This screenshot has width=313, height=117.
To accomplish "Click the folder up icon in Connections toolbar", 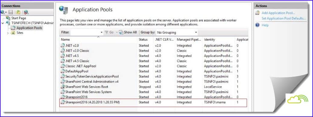I will 18,12.
